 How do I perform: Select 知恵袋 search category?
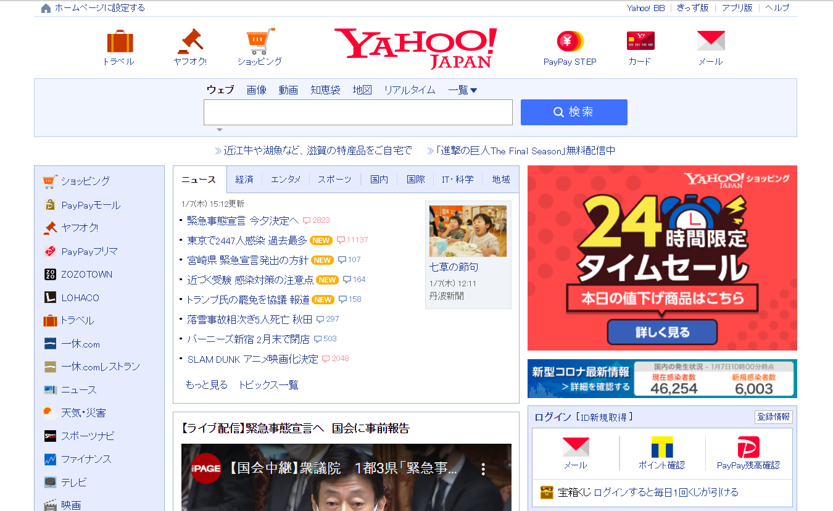click(x=325, y=90)
